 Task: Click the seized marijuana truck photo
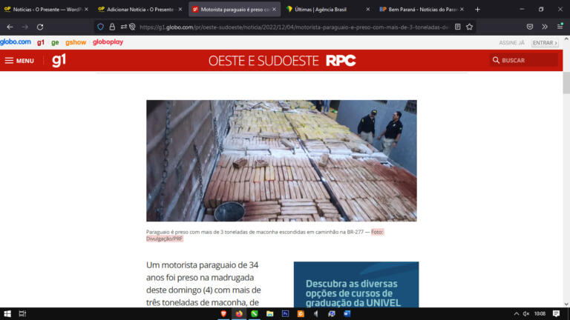click(281, 161)
